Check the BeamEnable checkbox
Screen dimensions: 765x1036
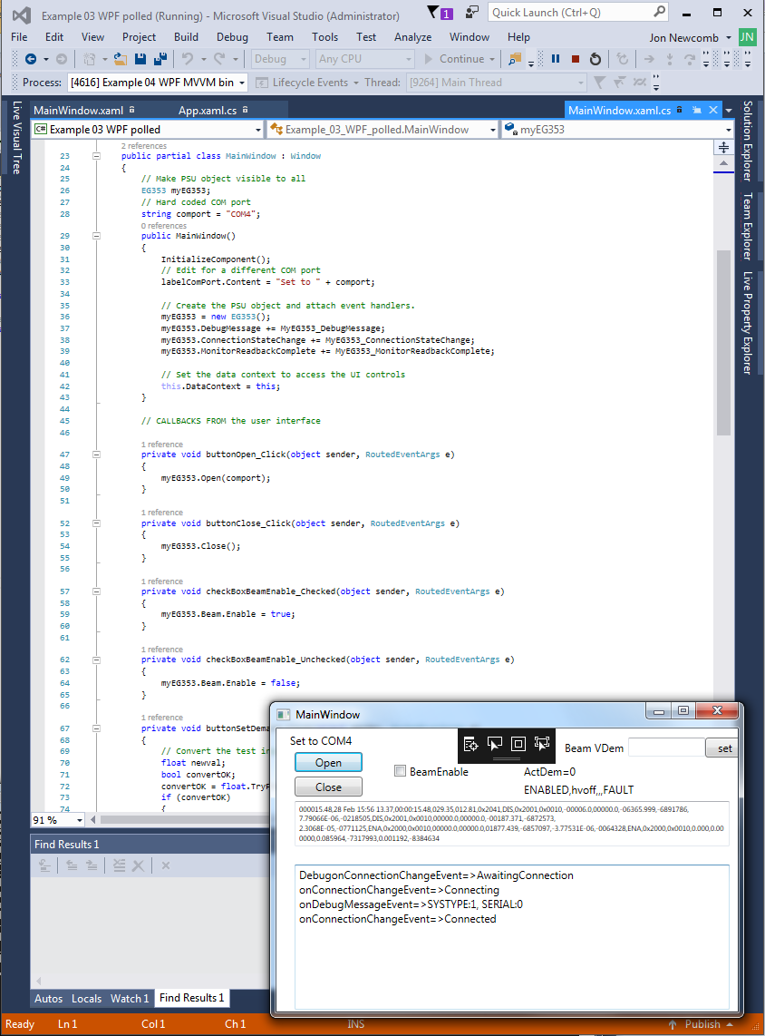pyautogui.click(x=400, y=771)
